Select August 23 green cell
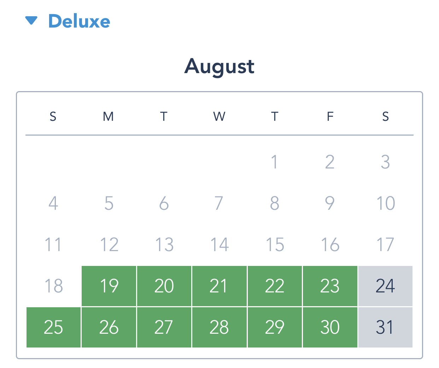This screenshot has height=368, width=439. (x=330, y=286)
